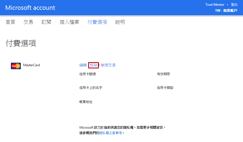The width and height of the screenshot is (243, 142).
Task: Click the 帳單地址 label
Action: [x=86, y=102]
